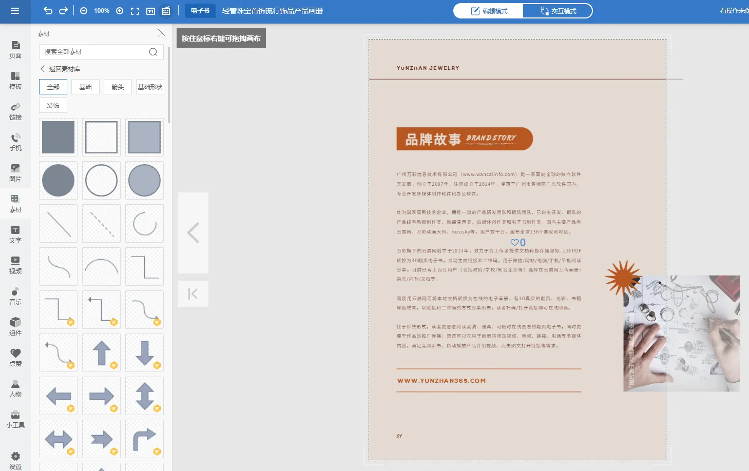749x471 pixels.
Task: Click the document title 轻奢珠宝首饰流行饰品产品画册
Action: (x=273, y=11)
